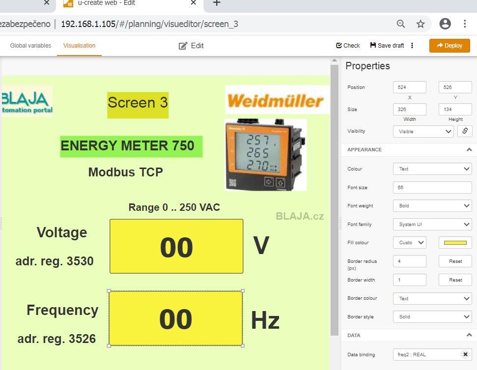Select the Visualisation tab

tap(79, 46)
